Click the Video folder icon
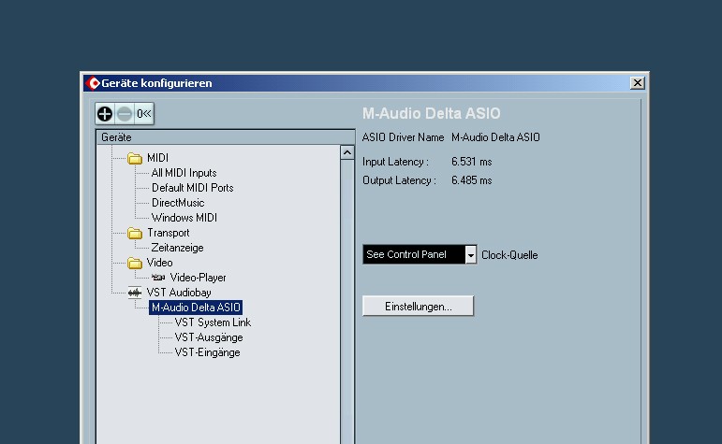This screenshot has height=444, width=722. [135, 263]
